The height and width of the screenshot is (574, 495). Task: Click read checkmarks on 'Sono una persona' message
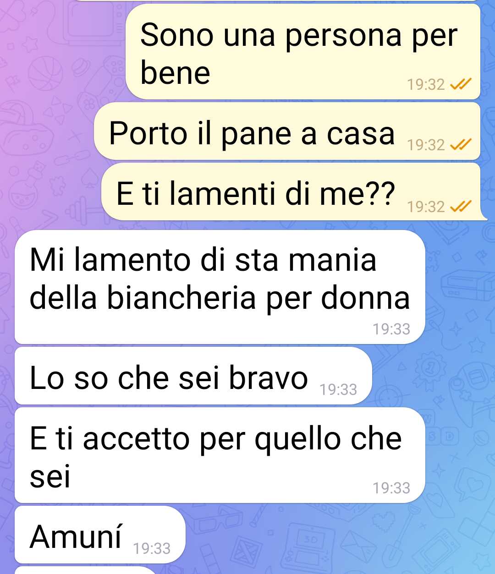[461, 84]
